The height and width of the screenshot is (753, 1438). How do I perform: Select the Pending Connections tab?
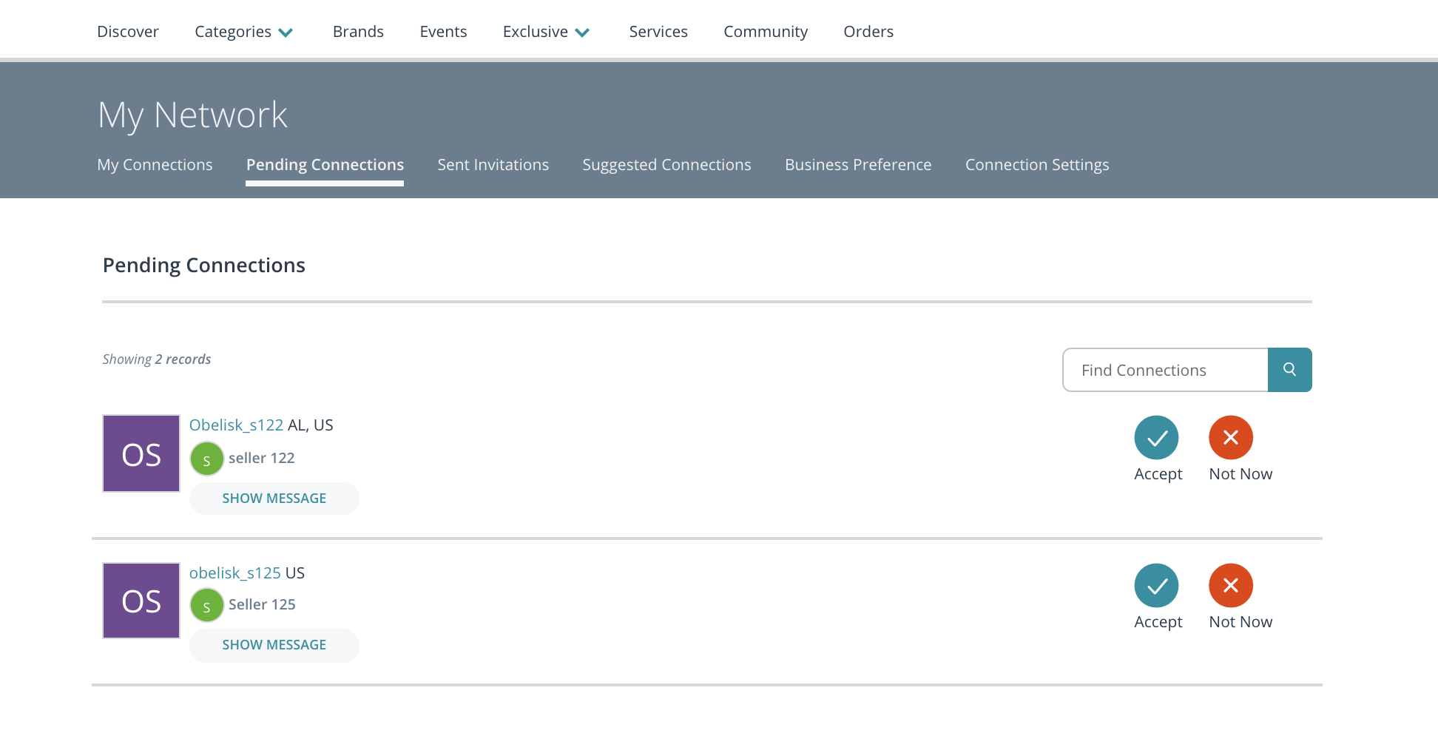coord(325,165)
